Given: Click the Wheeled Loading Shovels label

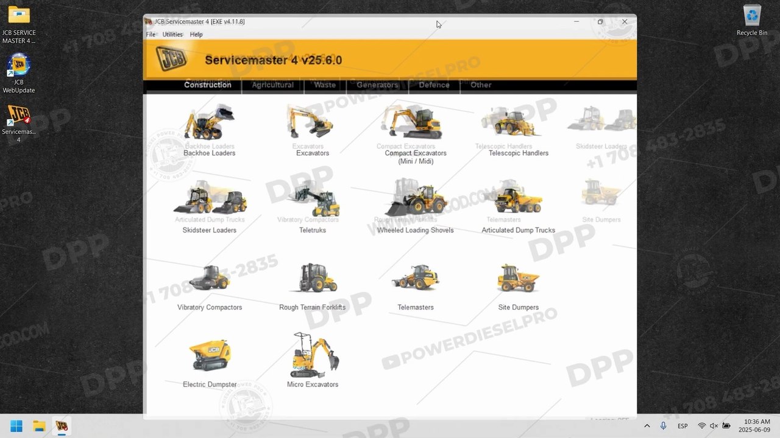Looking at the screenshot, I should (416, 231).
